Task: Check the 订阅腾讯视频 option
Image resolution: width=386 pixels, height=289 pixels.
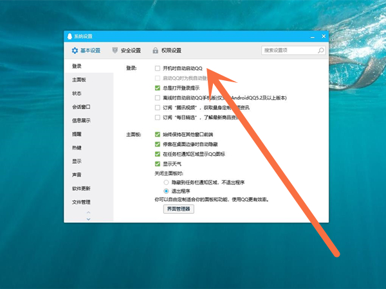Action: pyautogui.click(x=158, y=108)
